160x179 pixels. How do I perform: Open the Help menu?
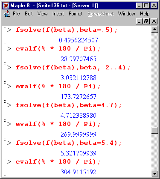[x=145, y=14]
